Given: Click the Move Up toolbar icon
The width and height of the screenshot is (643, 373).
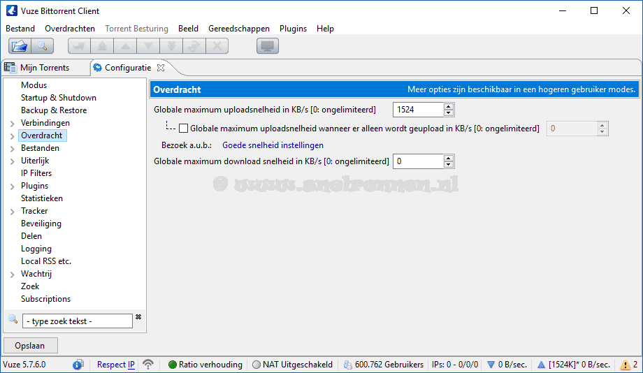Looking at the screenshot, I should (x=125, y=46).
